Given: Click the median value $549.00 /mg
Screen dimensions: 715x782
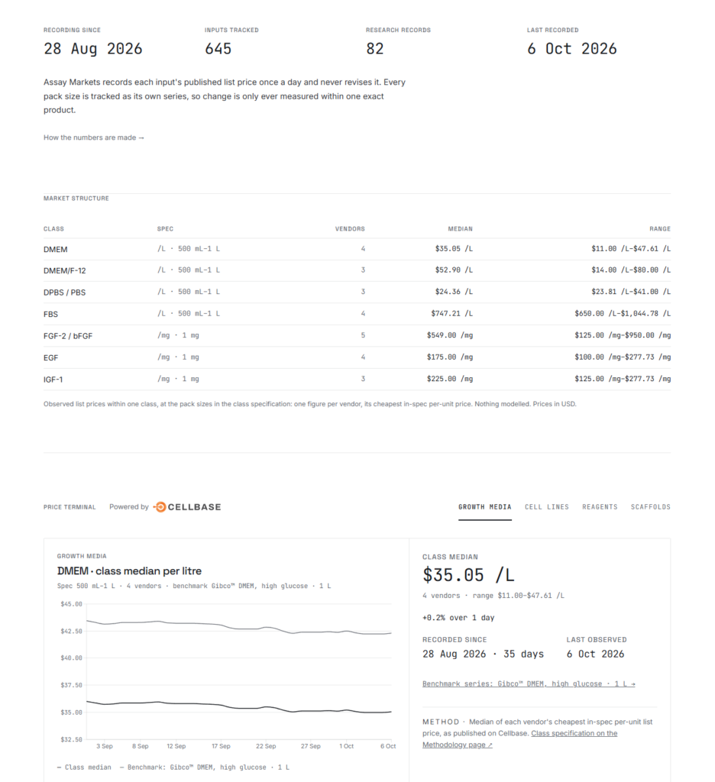Looking at the screenshot, I should click(450, 335).
